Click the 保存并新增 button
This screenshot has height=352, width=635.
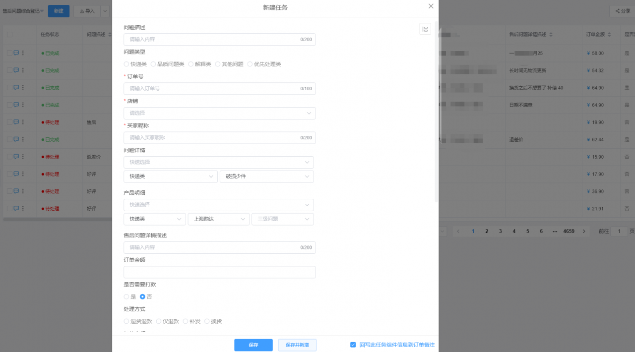tap(297, 345)
